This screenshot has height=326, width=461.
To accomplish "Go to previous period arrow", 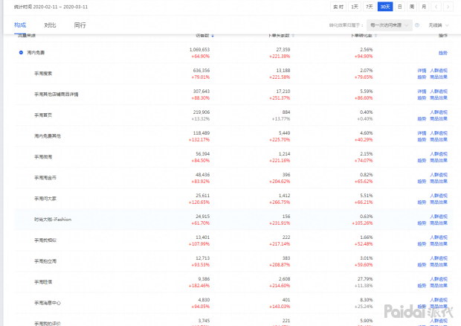I will 436,7.
